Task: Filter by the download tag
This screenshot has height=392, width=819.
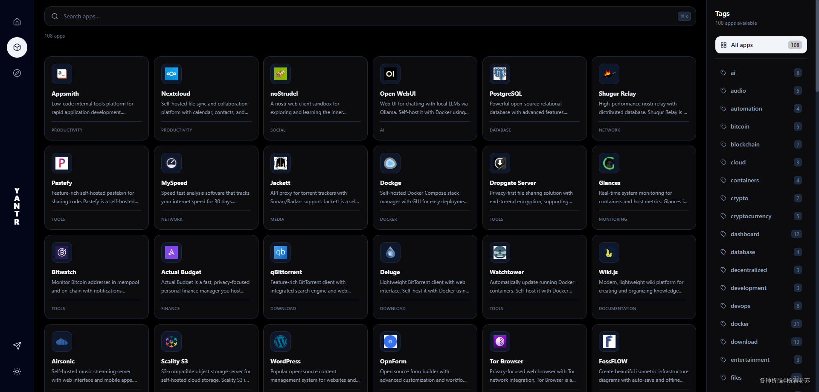Action: coord(761,342)
